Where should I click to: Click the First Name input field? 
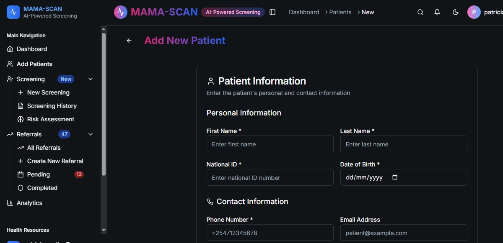point(270,144)
